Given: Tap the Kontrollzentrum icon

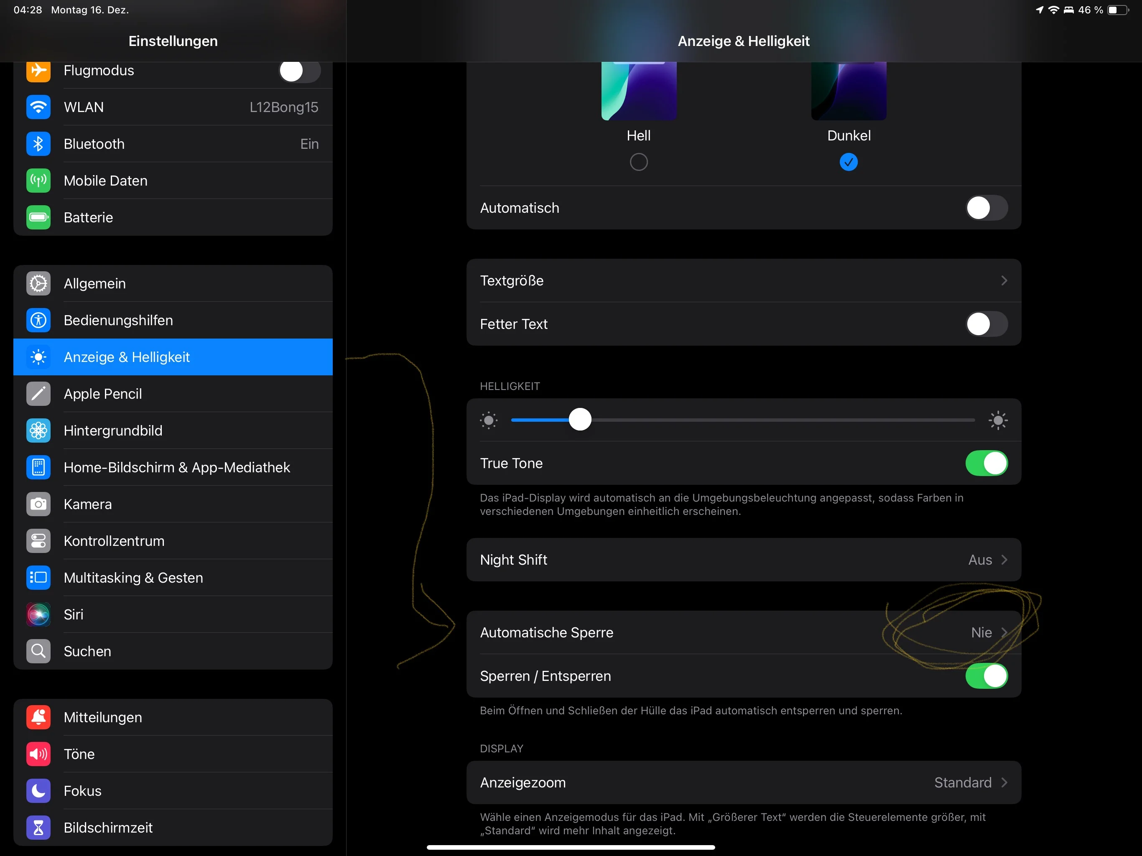Looking at the screenshot, I should 38,541.
